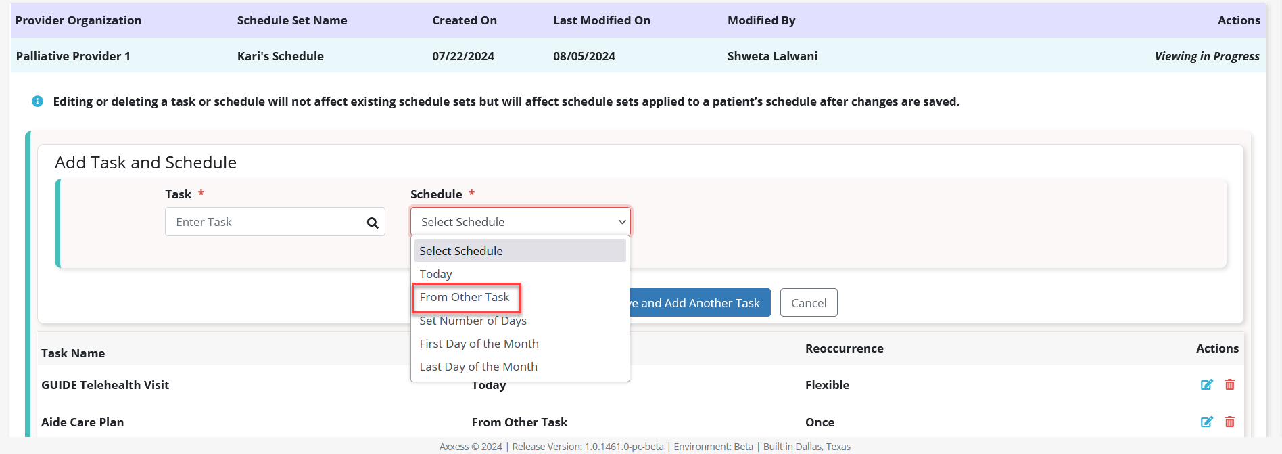Select 'First Day of the Month'
Image resolution: width=1282 pixels, height=454 pixels.
(x=479, y=344)
